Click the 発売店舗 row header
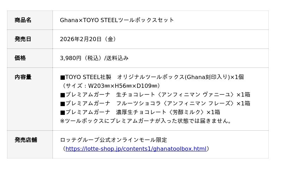This screenshot has height=169, width=282. point(26,140)
